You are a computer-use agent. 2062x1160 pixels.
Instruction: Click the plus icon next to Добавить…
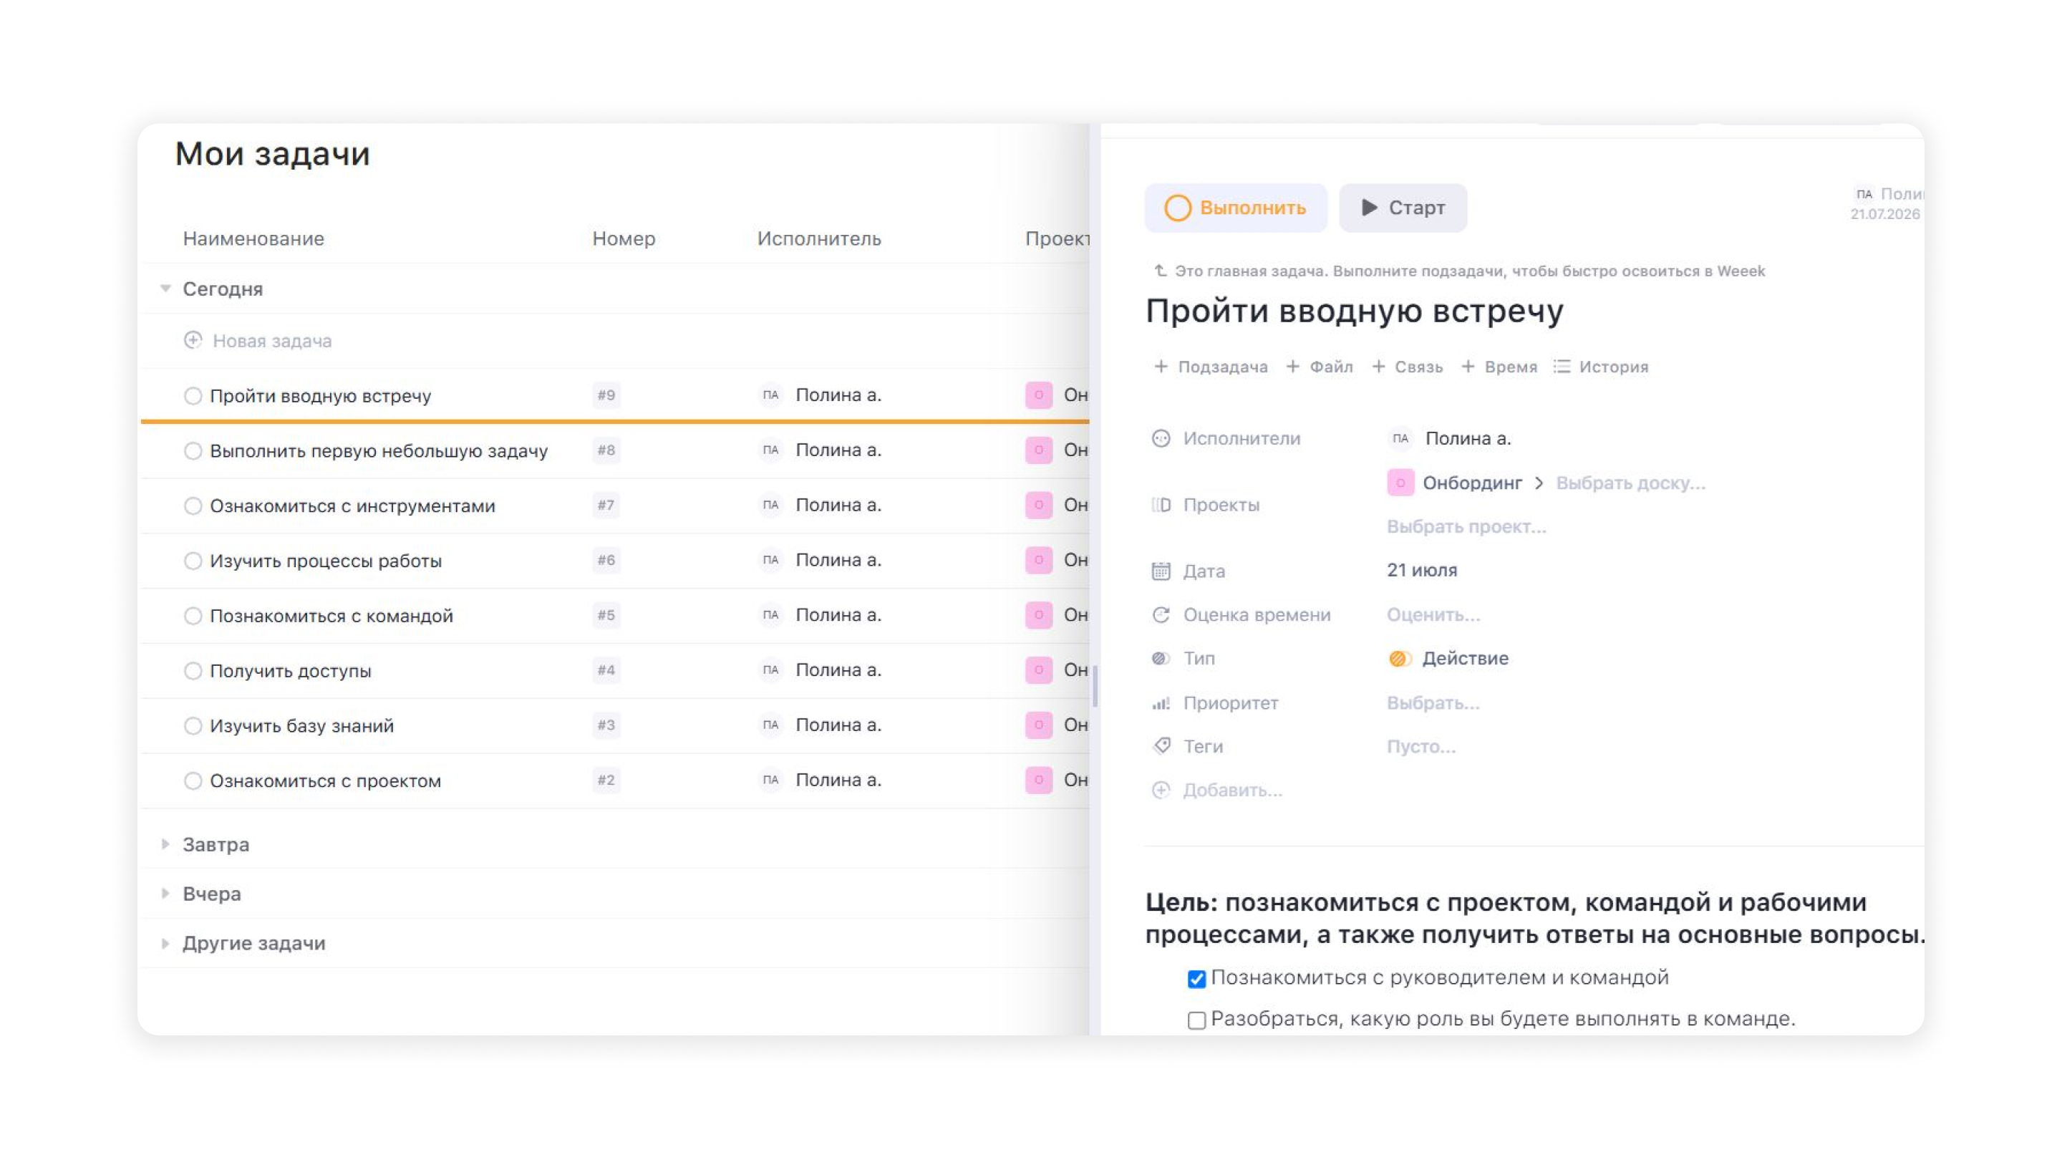tap(1161, 790)
